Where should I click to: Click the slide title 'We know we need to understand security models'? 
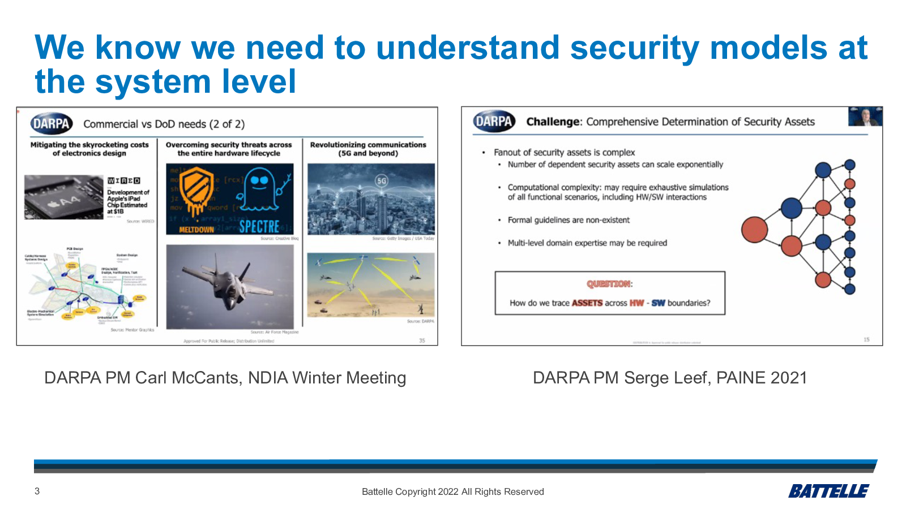pos(451,64)
